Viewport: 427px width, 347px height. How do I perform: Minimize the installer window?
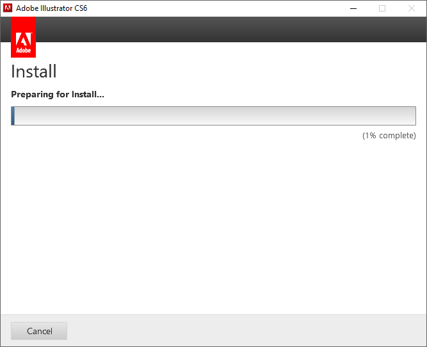(x=353, y=8)
